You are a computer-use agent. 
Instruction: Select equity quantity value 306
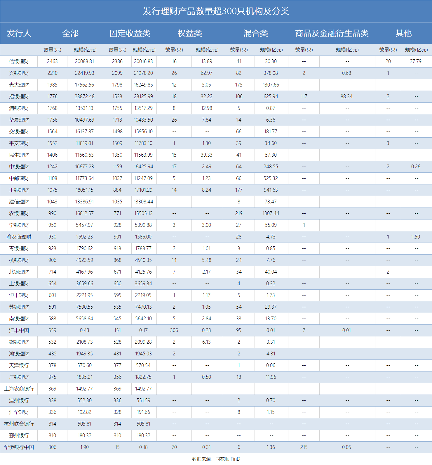pos(174,330)
